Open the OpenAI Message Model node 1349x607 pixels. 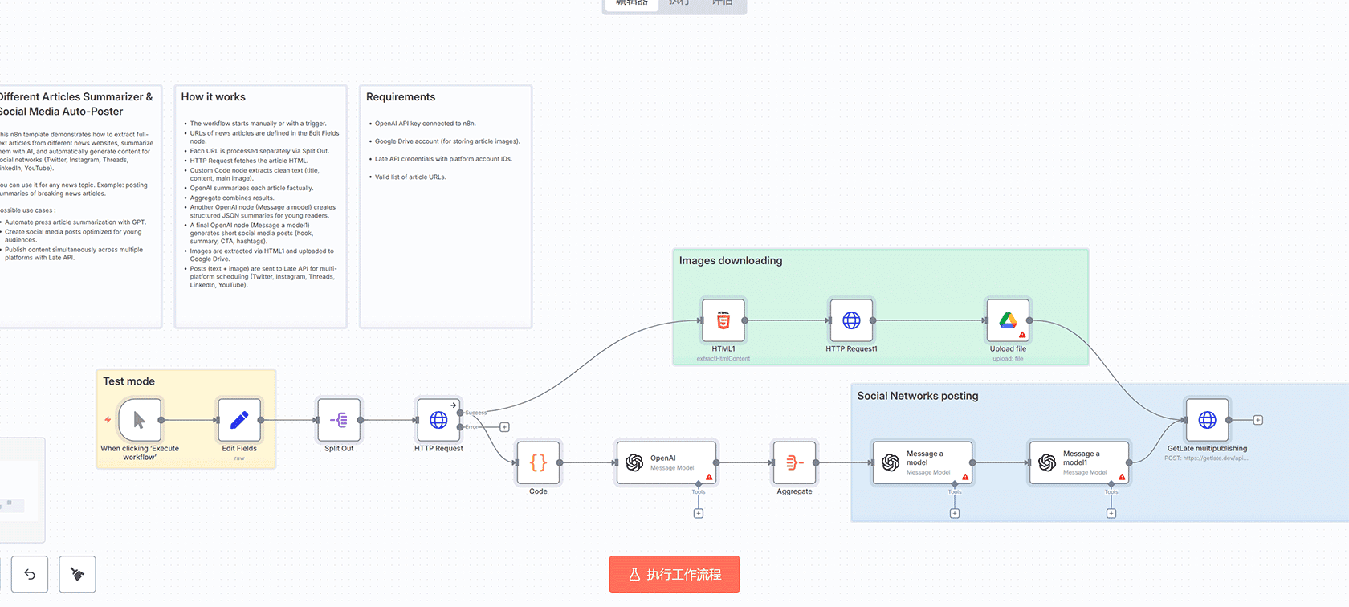666,462
